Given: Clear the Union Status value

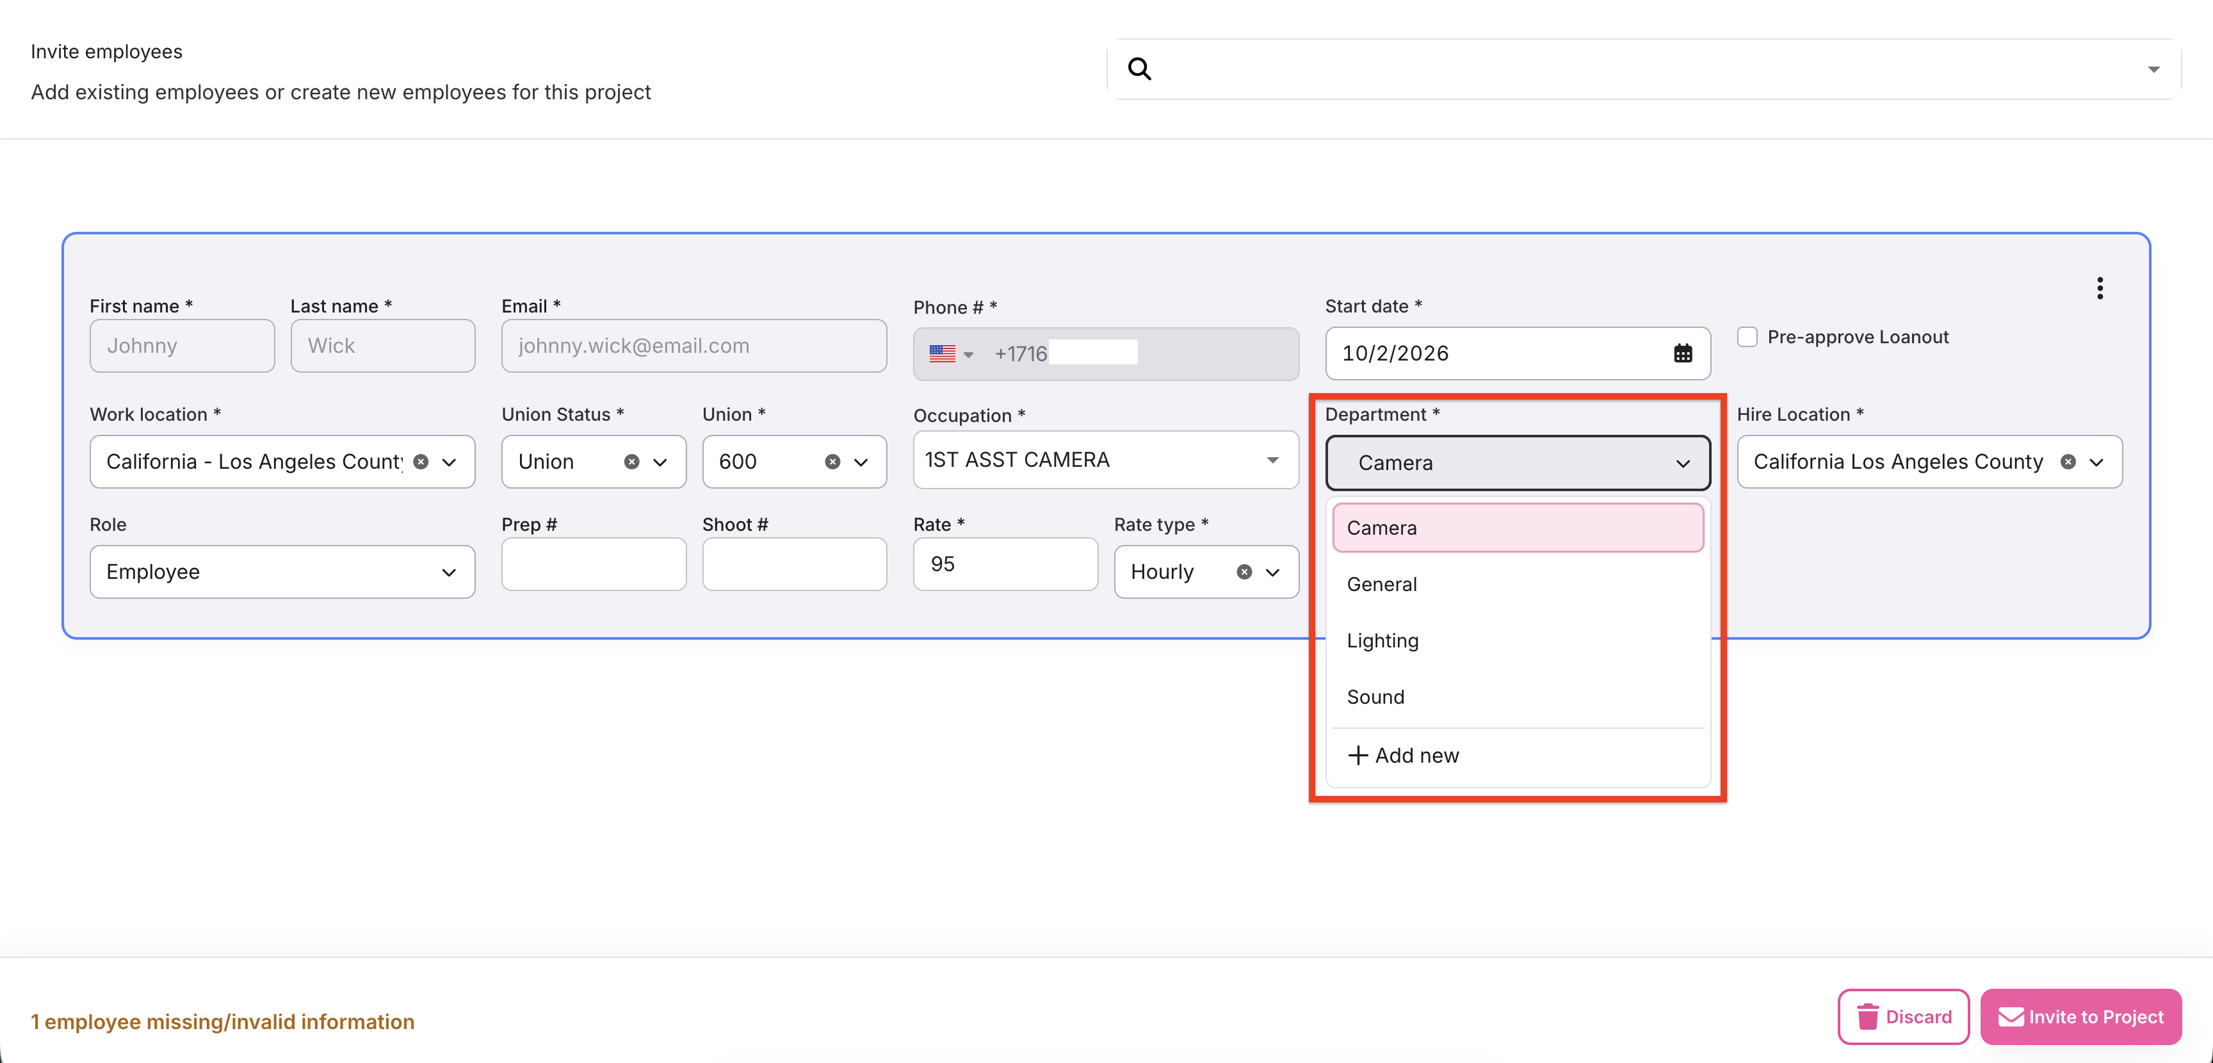Looking at the screenshot, I should click(631, 462).
